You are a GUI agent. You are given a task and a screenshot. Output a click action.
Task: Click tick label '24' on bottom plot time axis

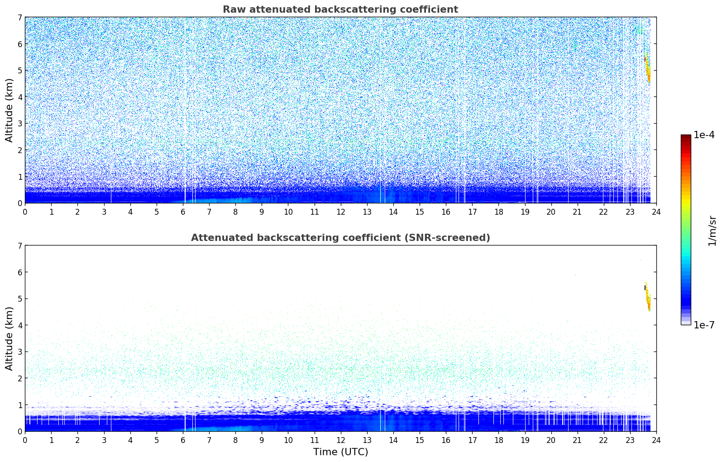pos(656,440)
